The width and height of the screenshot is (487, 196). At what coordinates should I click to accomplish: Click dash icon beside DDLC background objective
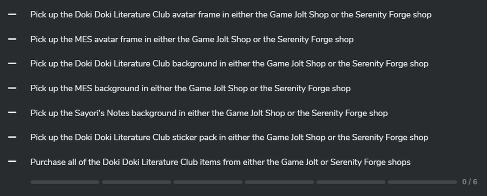point(12,64)
